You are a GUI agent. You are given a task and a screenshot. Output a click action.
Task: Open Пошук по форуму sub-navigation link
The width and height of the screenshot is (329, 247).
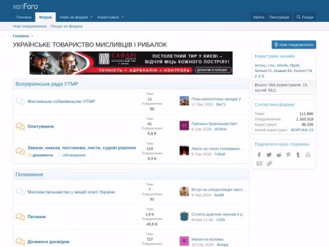point(66,26)
